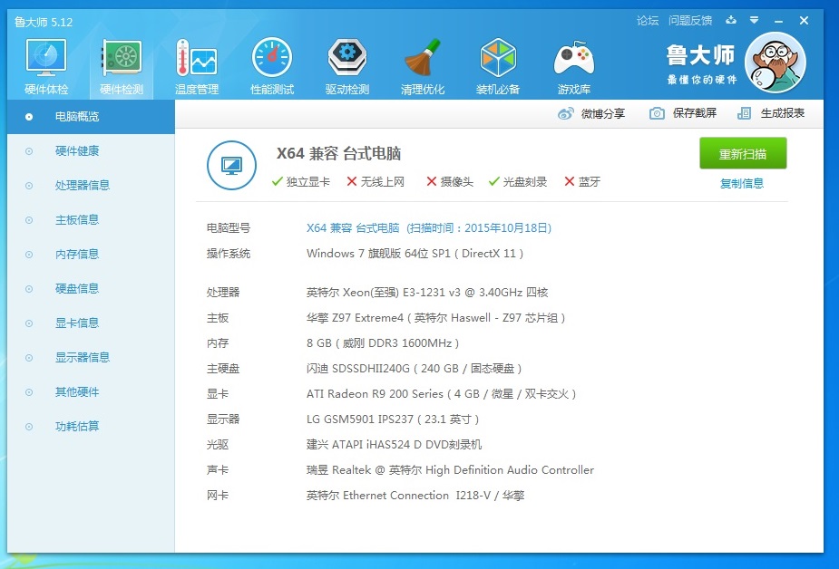Open the title bar dropdown menu triangle
This screenshot has width=839, height=569.
754,20
